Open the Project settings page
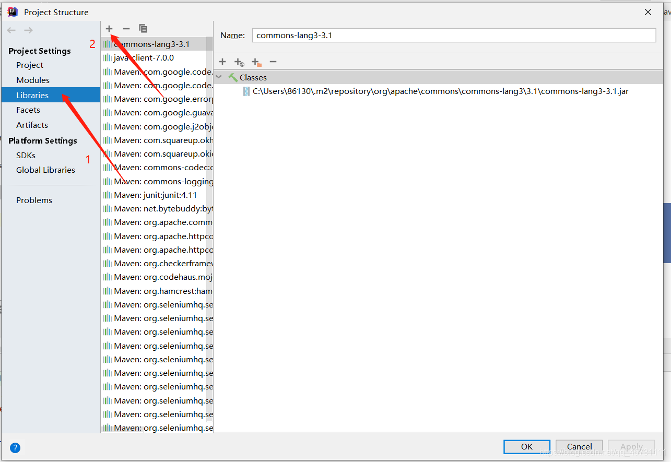Viewport: 671px width, 462px height. coord(30,65)
